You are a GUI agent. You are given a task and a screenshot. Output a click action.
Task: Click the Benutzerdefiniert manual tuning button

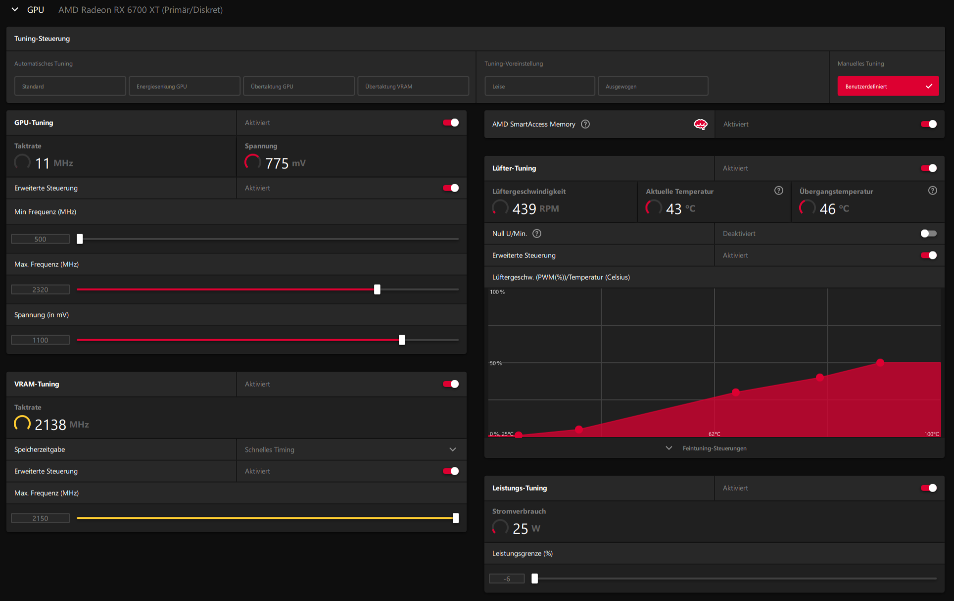[888, 86]
